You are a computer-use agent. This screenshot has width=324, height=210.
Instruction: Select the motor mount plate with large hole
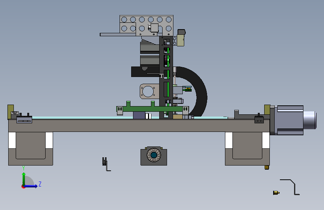(x=149, y=91)
